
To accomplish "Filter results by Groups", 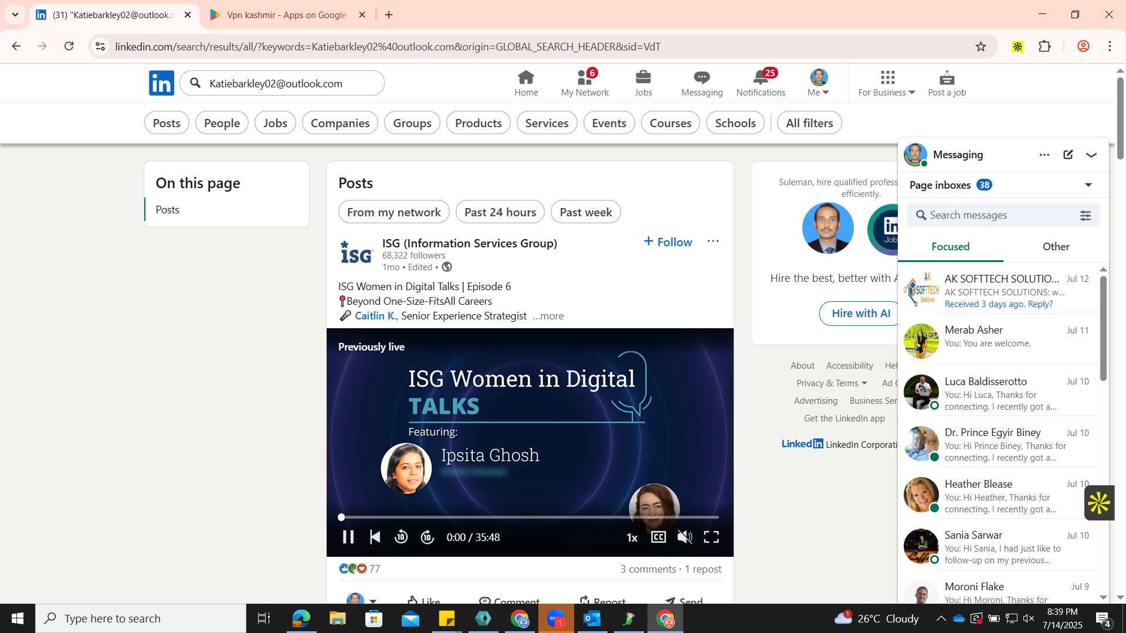I will (x=412, y=123).
